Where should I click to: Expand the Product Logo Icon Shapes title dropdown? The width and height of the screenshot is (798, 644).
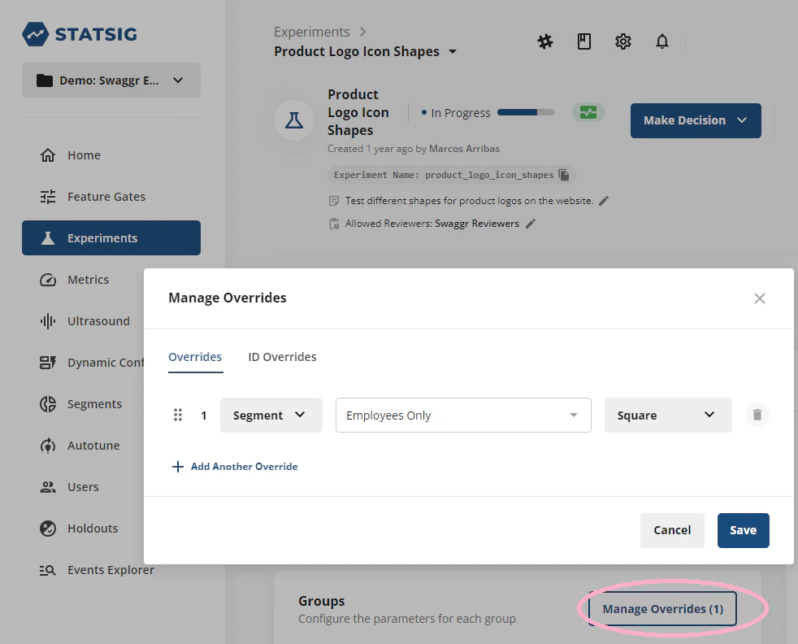tap(453, 51)
